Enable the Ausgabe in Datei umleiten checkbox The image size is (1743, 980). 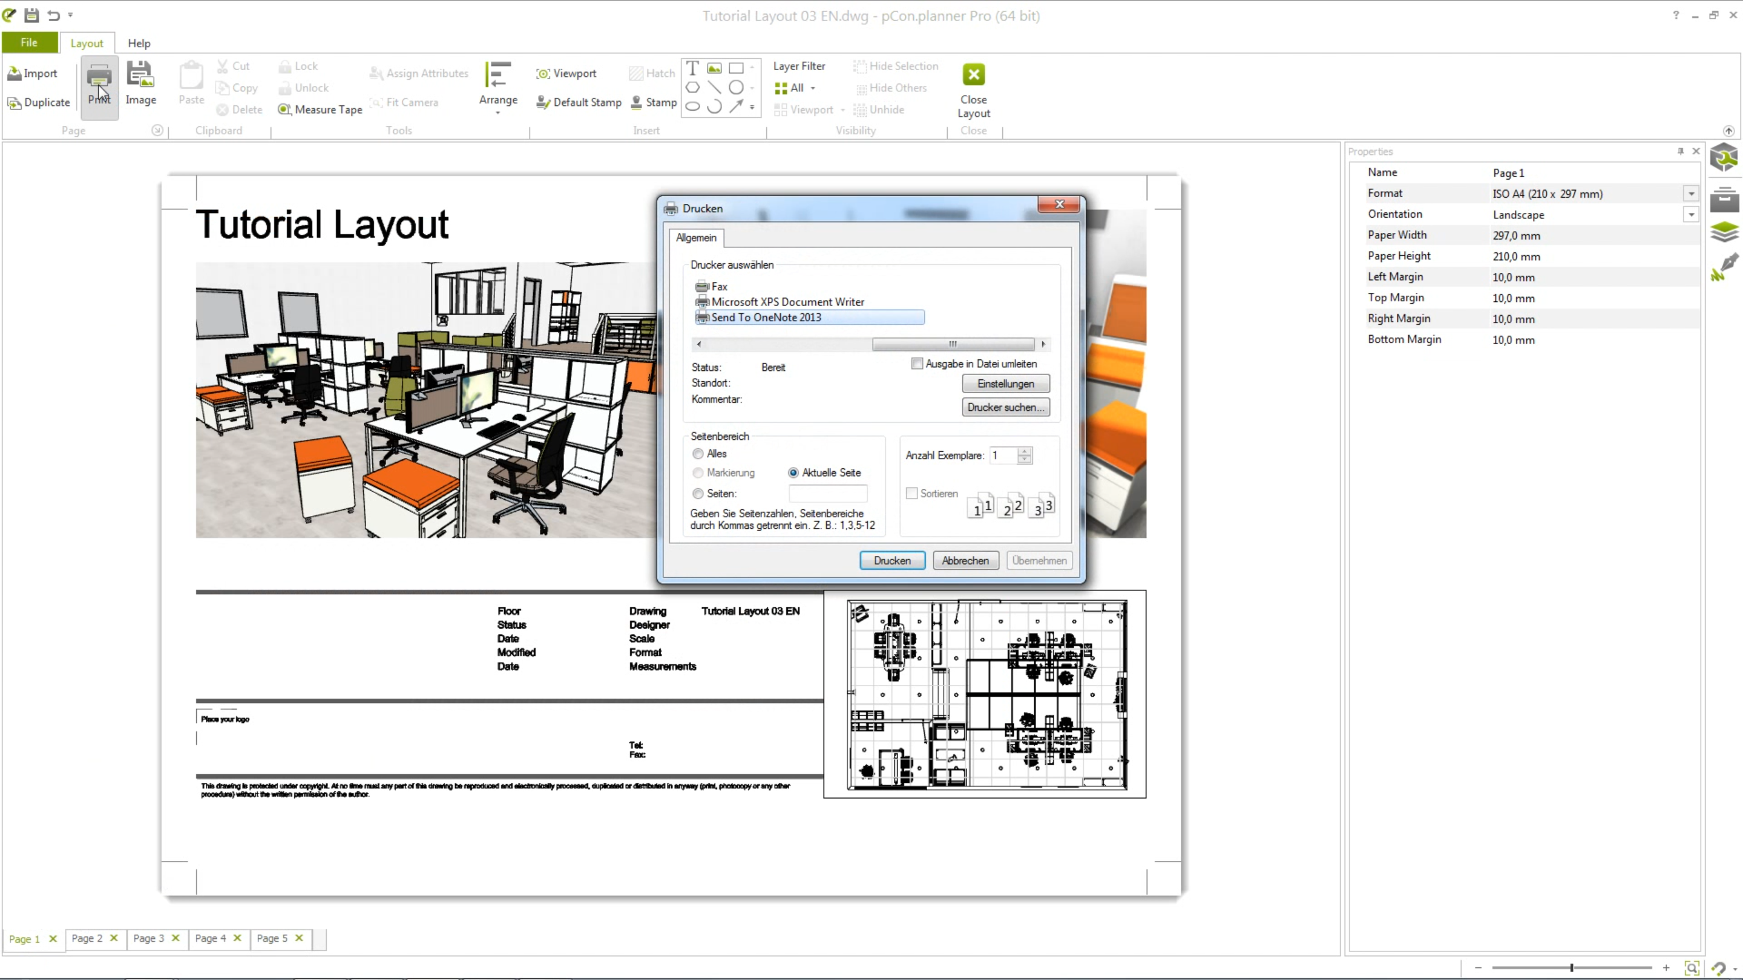click(917, 363)
